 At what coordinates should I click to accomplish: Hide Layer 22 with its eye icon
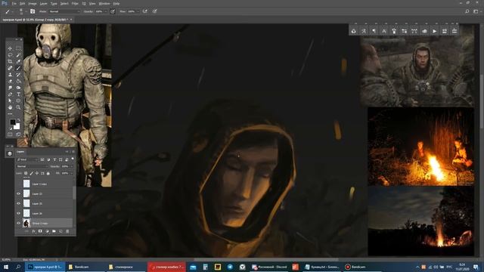[x=18, y=194]
